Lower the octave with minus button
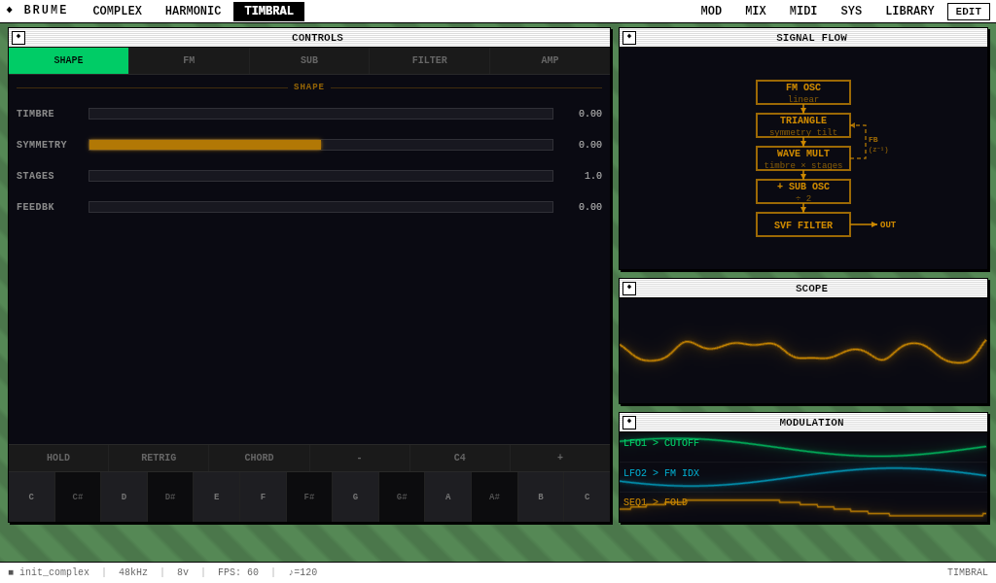Screen dimensions: 996x583 [x=359, y=458]
